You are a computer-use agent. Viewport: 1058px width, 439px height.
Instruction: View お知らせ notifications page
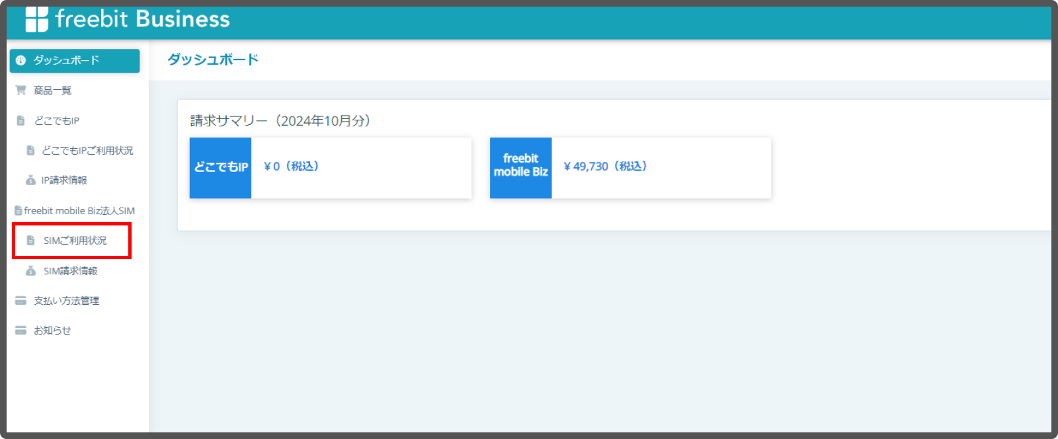[x=52, y=330]
